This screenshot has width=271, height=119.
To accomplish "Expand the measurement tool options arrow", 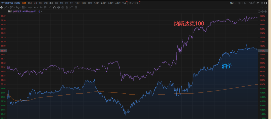I will [32, 7].
